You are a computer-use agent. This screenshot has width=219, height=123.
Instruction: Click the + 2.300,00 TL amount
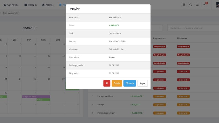click(x=136, y=96)
